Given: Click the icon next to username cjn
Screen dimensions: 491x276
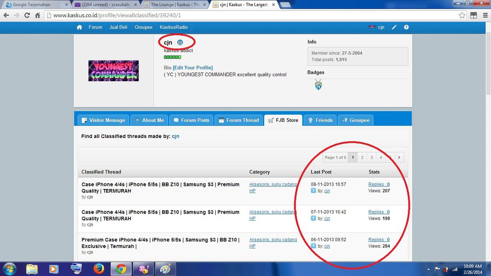Looking at the screenshot, I should [180, 43].
